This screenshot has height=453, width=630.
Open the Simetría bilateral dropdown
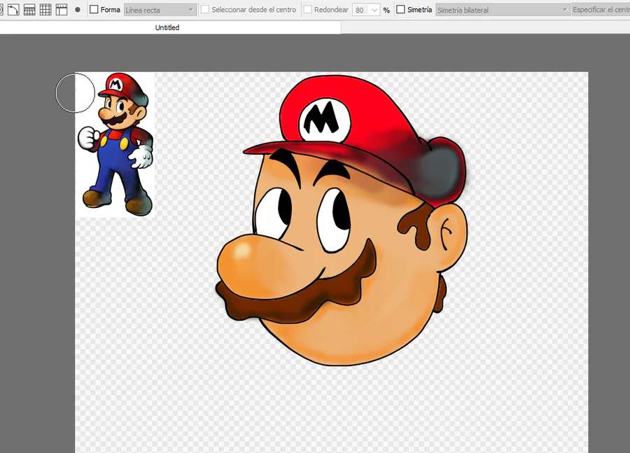pyautogui.click(x=503, y=10)
